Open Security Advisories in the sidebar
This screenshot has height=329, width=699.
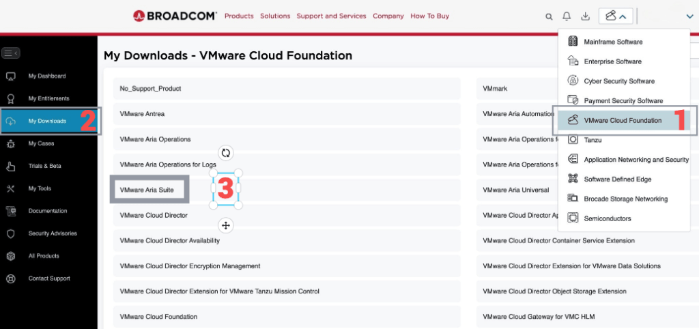pyautogui.click(x=53, y=233)
